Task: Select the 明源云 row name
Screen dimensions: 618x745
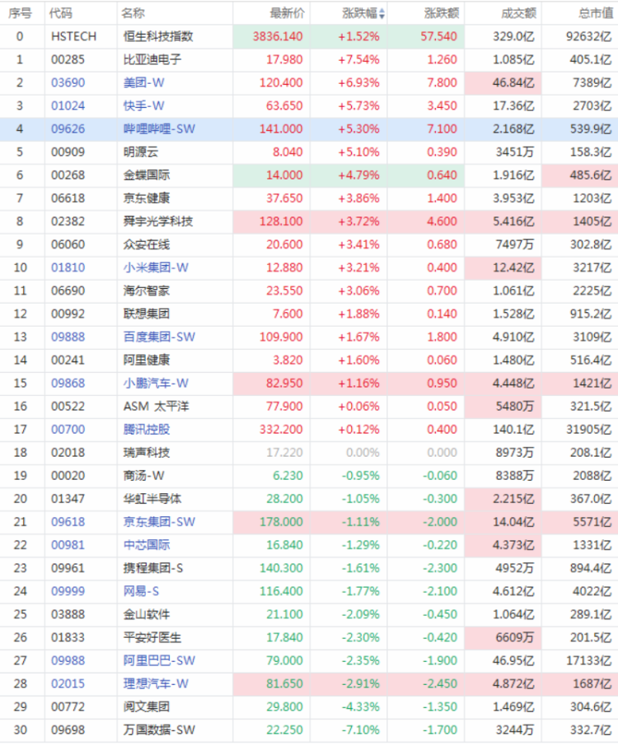Action: 141,152
